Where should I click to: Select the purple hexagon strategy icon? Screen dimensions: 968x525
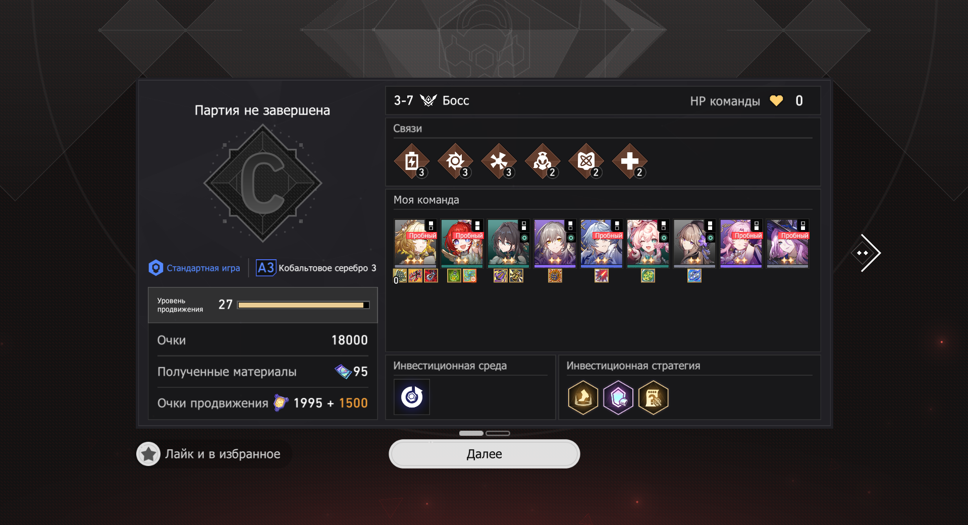point(618,397)
